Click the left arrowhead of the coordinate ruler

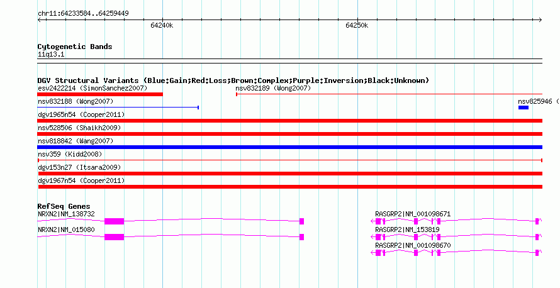tap(39, 20)
